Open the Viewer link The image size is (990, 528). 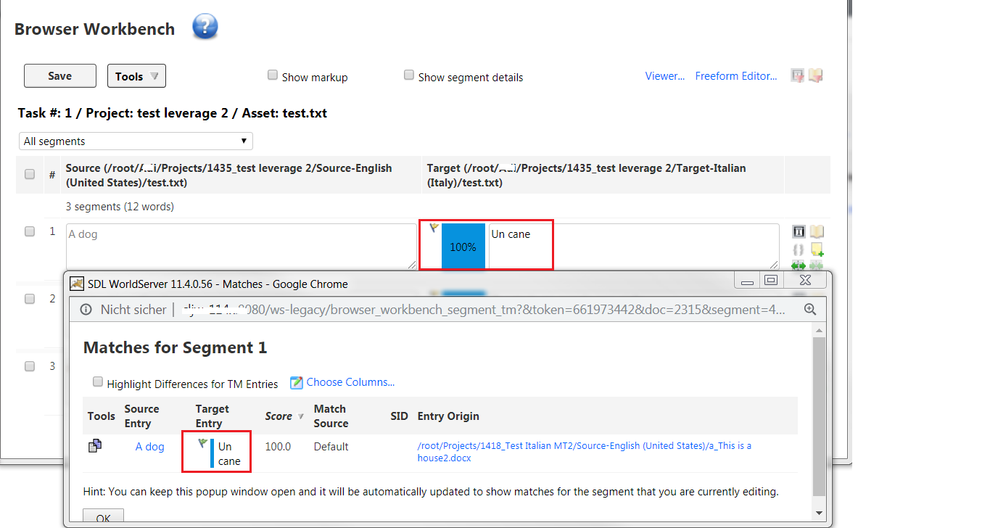point(664,76)
